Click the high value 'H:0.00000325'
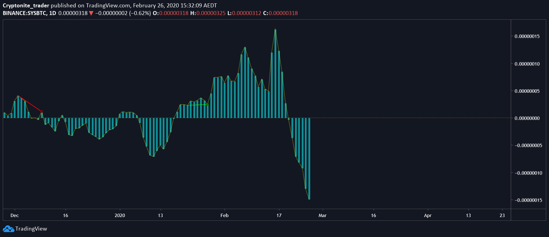 click(x=208, y=13)
